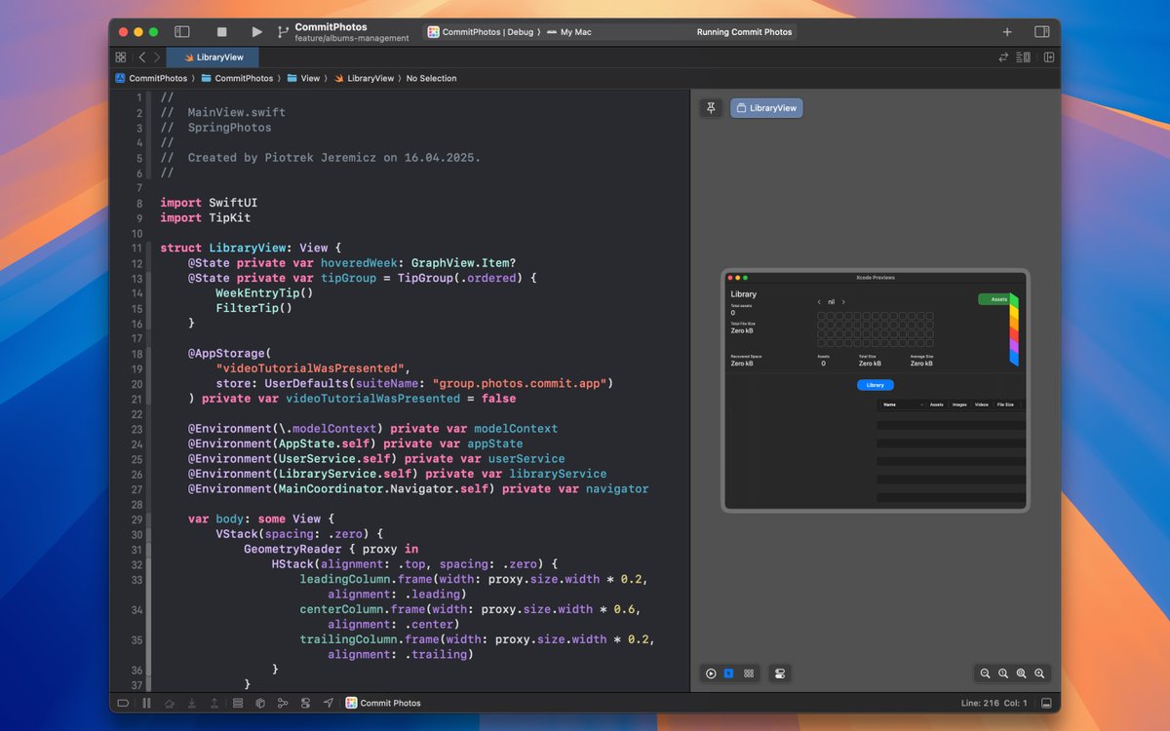This screenshot has height=731, width=1170.
Task: Step out in the debug bar
Action: point(214,703)
